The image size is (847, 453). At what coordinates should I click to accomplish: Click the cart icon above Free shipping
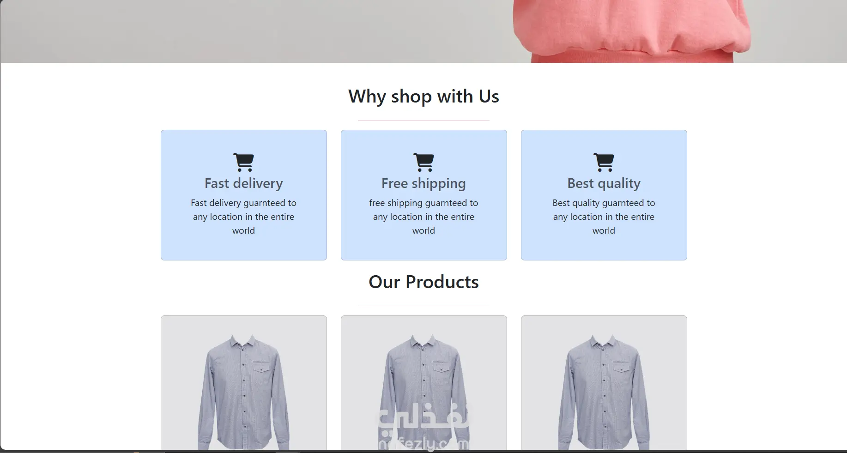point(423,162)
